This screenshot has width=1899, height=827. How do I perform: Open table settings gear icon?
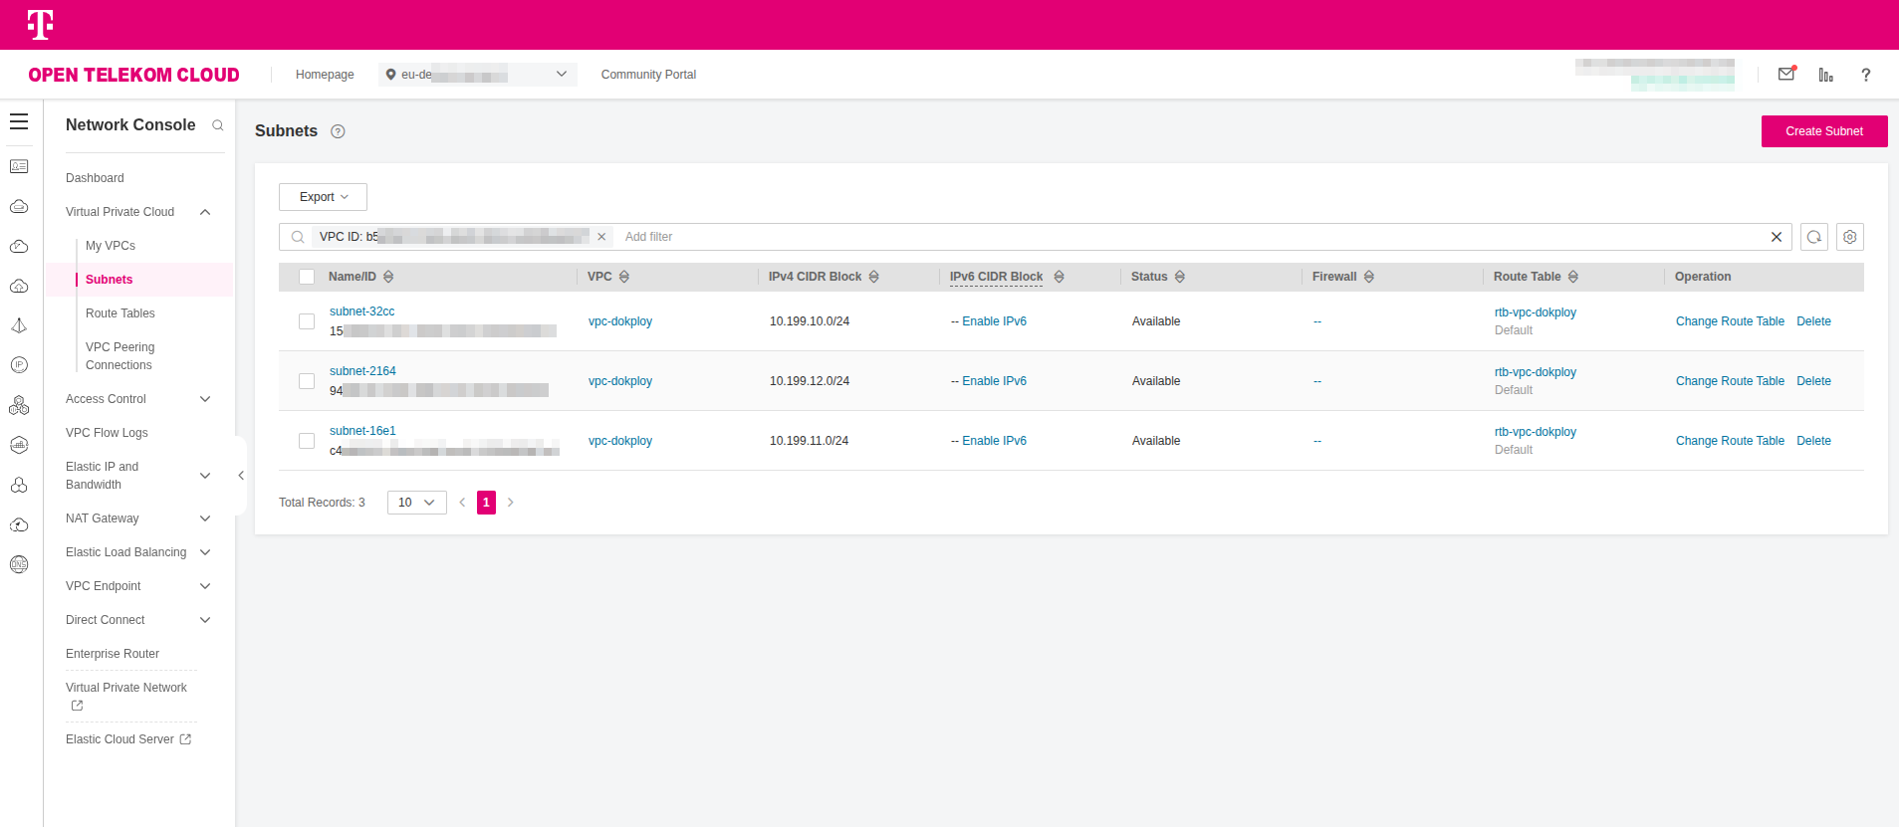1849,237
